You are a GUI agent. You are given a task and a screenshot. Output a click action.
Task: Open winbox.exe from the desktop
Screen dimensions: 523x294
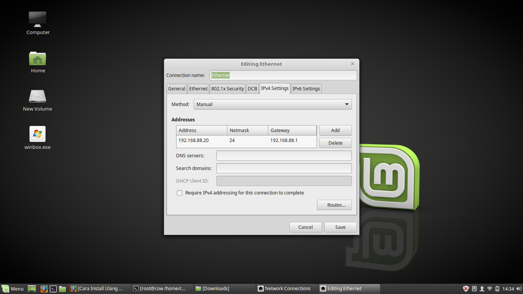(37, 134)
